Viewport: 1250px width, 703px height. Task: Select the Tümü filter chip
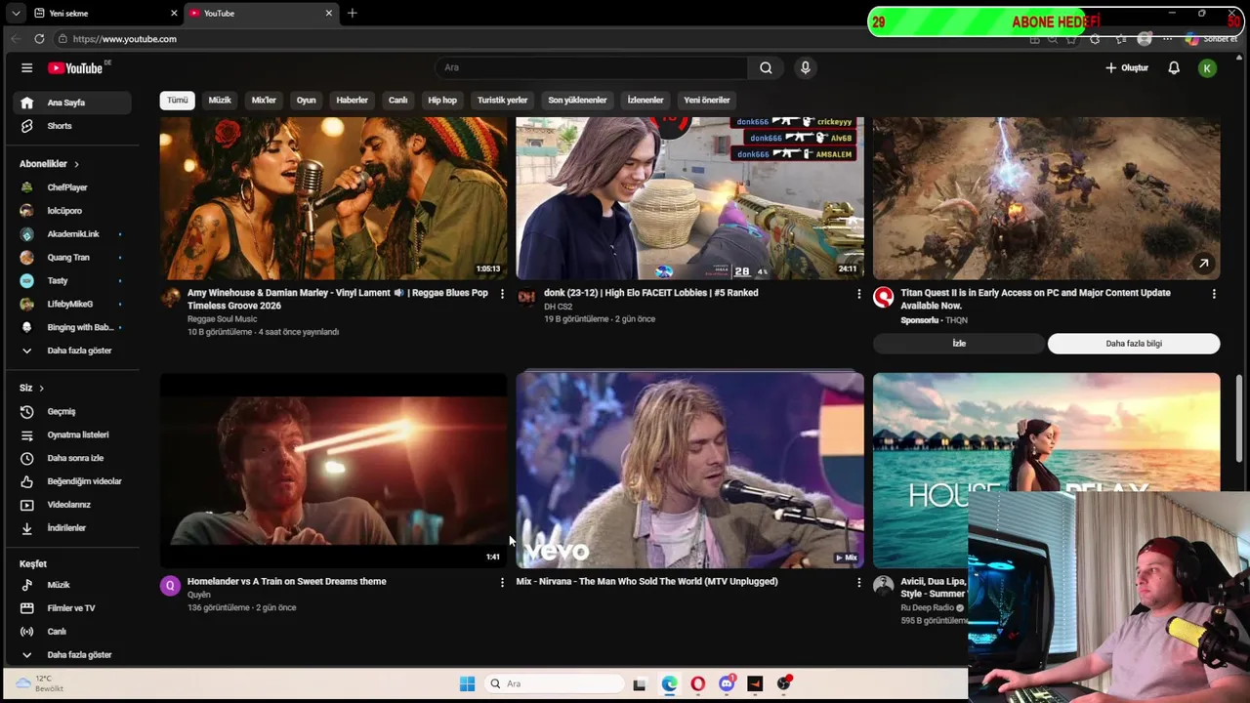tap(177, 100)
